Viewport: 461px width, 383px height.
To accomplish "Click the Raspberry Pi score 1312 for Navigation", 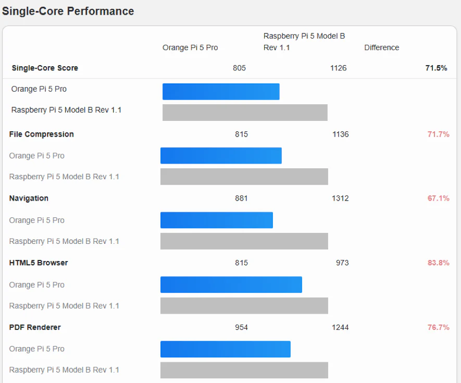I will 340,198.
